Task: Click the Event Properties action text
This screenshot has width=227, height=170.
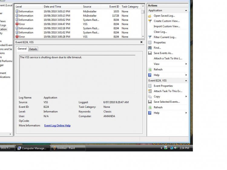Action: pos(163,86)
